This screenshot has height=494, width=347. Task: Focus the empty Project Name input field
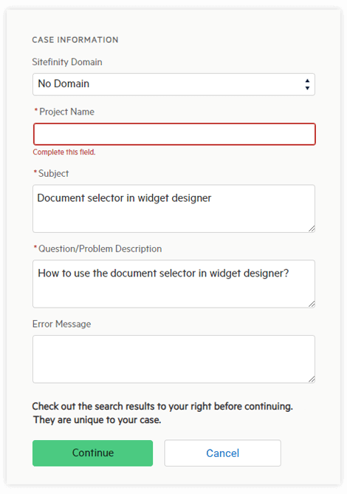point(174,134)
